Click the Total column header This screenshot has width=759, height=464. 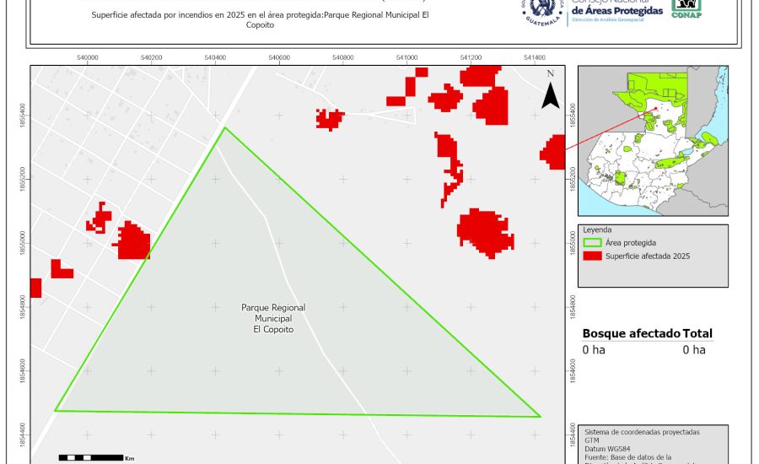pos(697,334)
